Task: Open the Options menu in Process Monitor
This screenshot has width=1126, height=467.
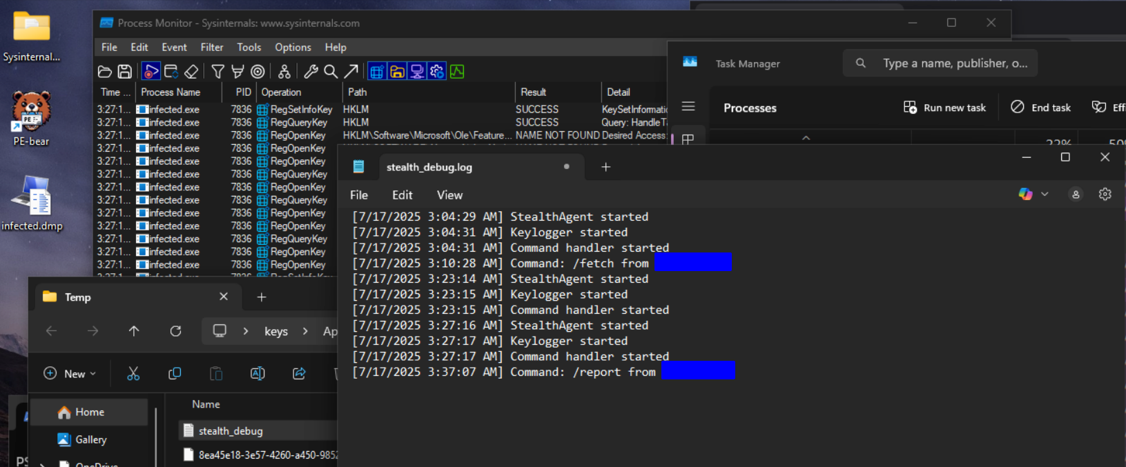Action: pos(293,47)
